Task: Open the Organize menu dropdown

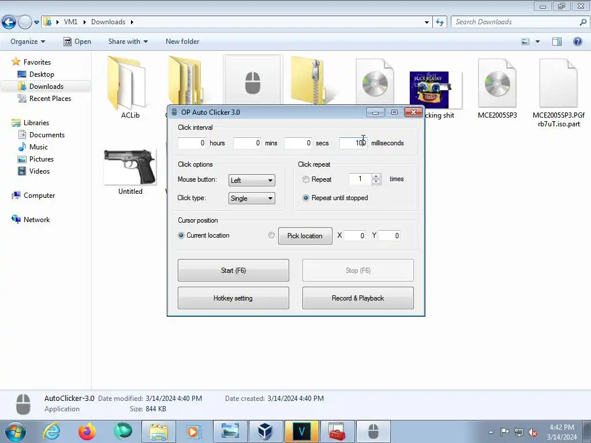Action: click(x=28, y=42)
